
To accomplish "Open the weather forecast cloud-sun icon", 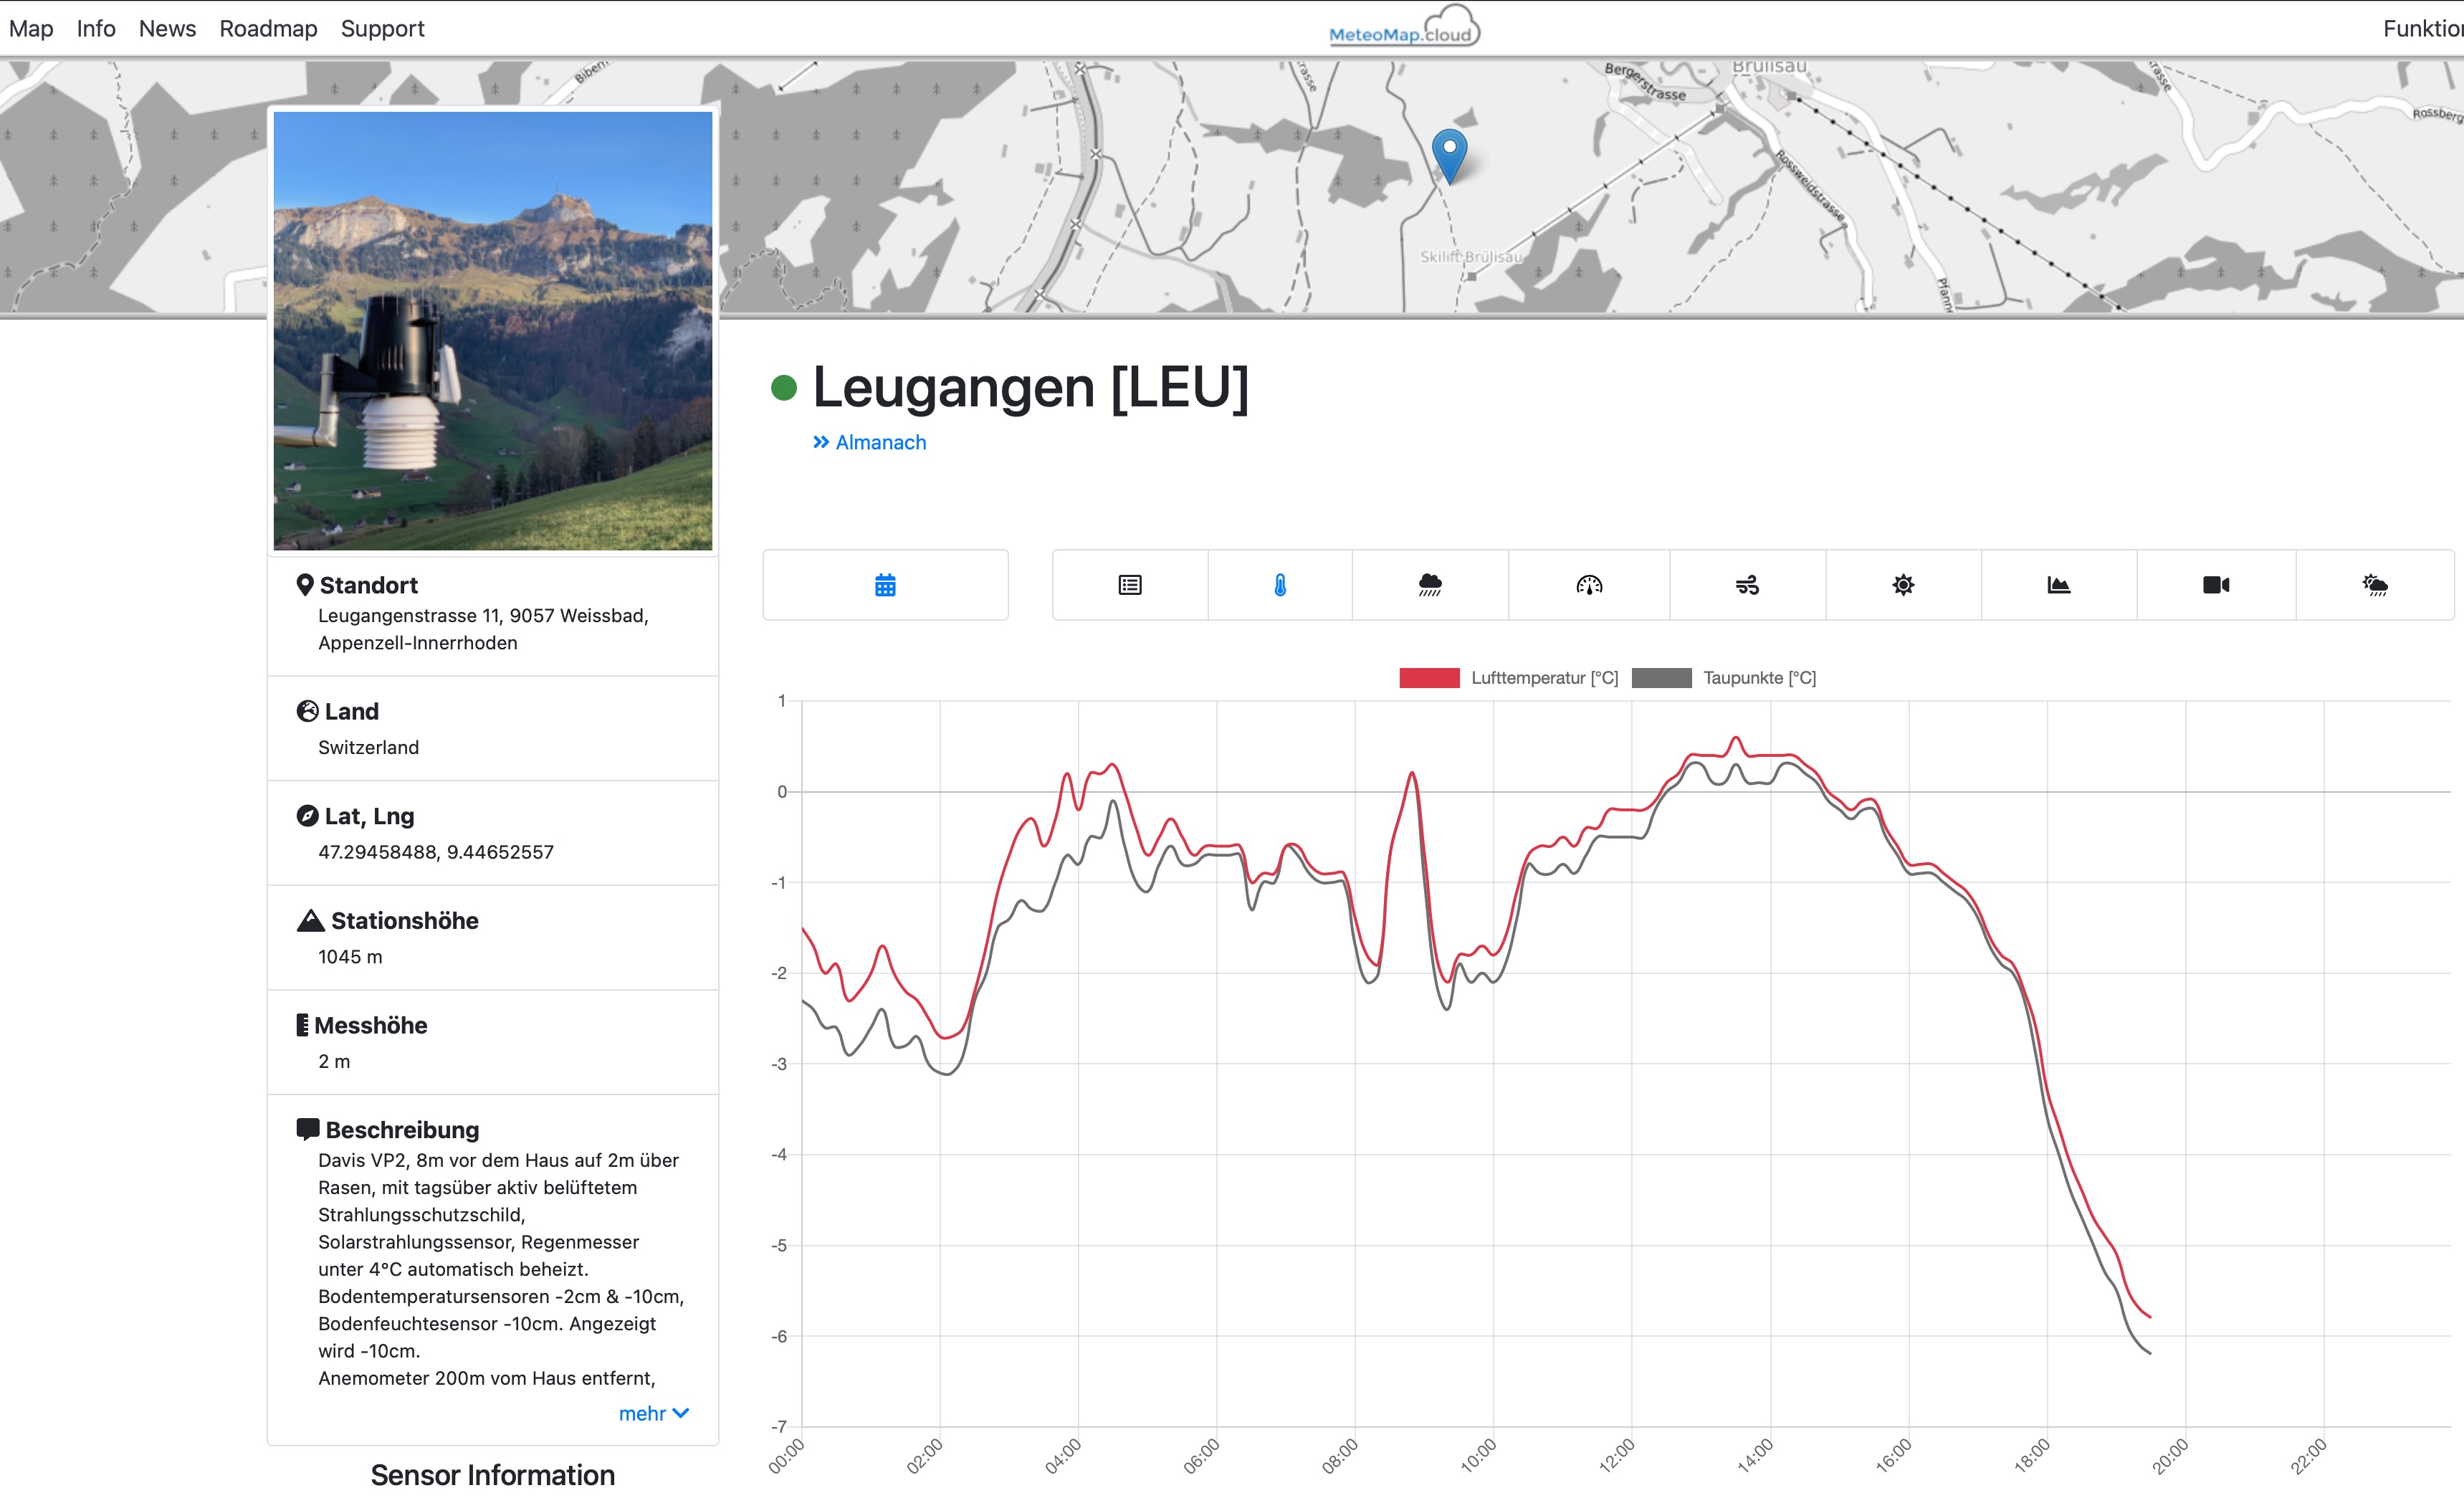I will [x=2375, y=585].
